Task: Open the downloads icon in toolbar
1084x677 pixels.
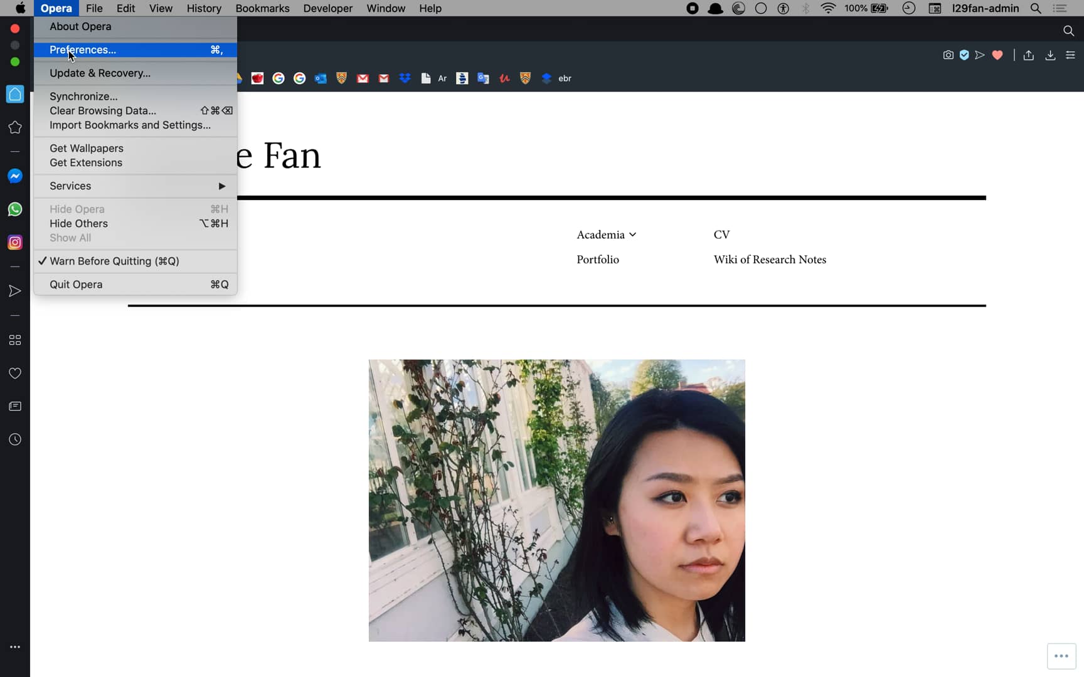Action: [1050, 55]
